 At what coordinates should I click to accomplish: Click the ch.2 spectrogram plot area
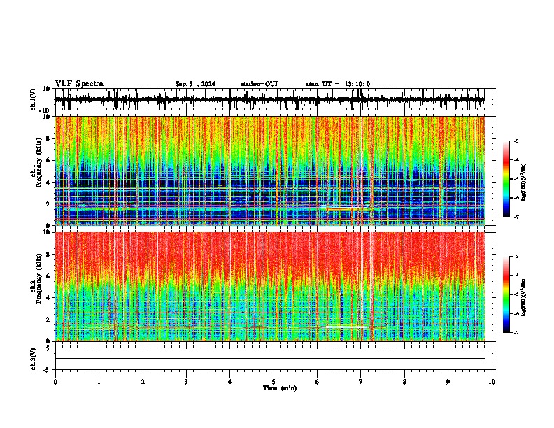(269, 287)
